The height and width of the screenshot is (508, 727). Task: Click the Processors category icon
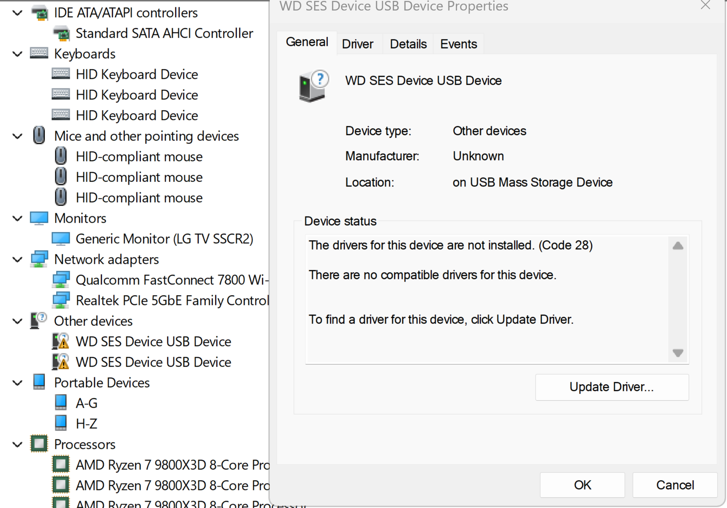coord(39,444)
